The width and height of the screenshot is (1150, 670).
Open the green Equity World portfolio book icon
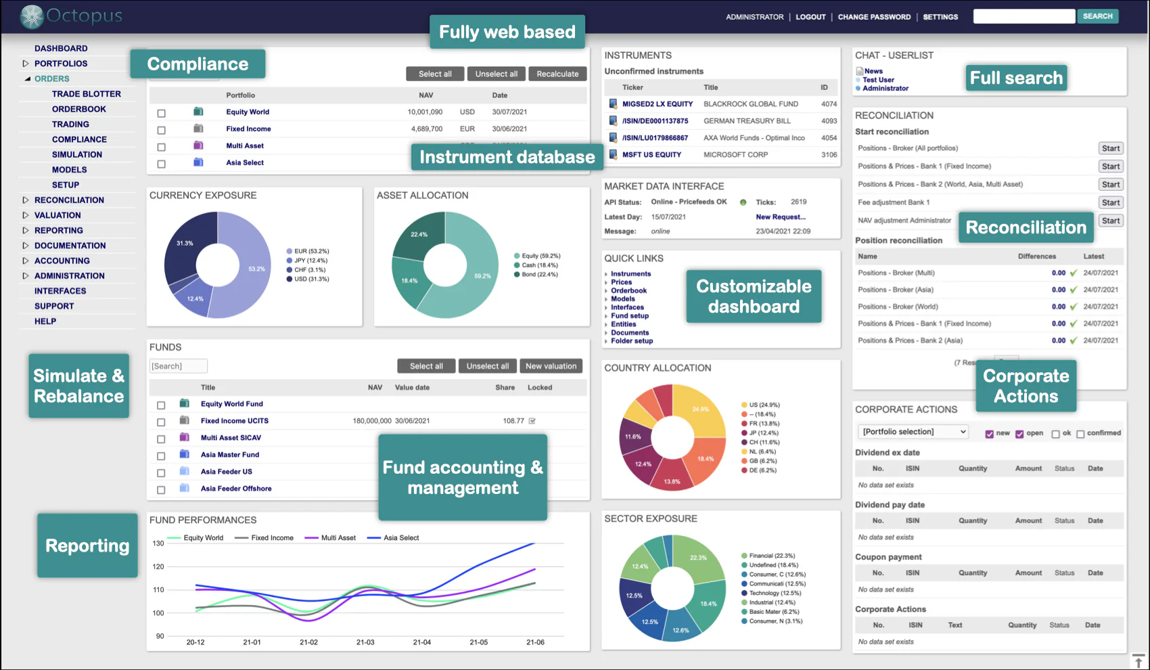pyautogui.click(x=198, y=112)
